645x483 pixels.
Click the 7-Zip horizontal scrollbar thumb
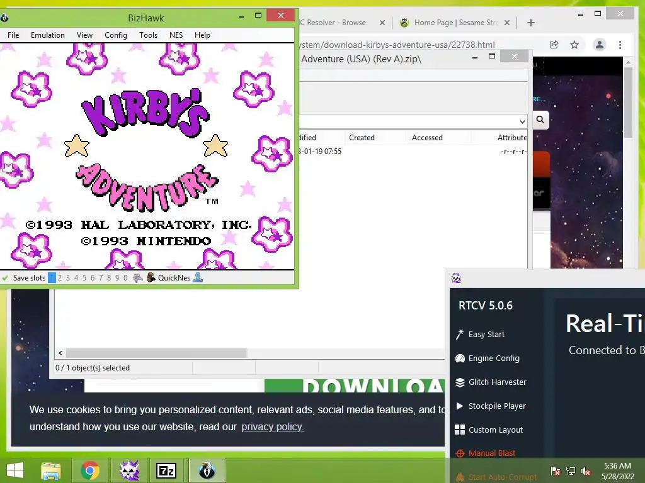pos(156,353)
